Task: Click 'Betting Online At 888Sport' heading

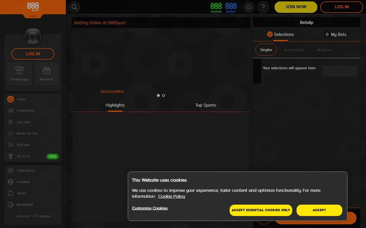Action: [x=100, y=23]
